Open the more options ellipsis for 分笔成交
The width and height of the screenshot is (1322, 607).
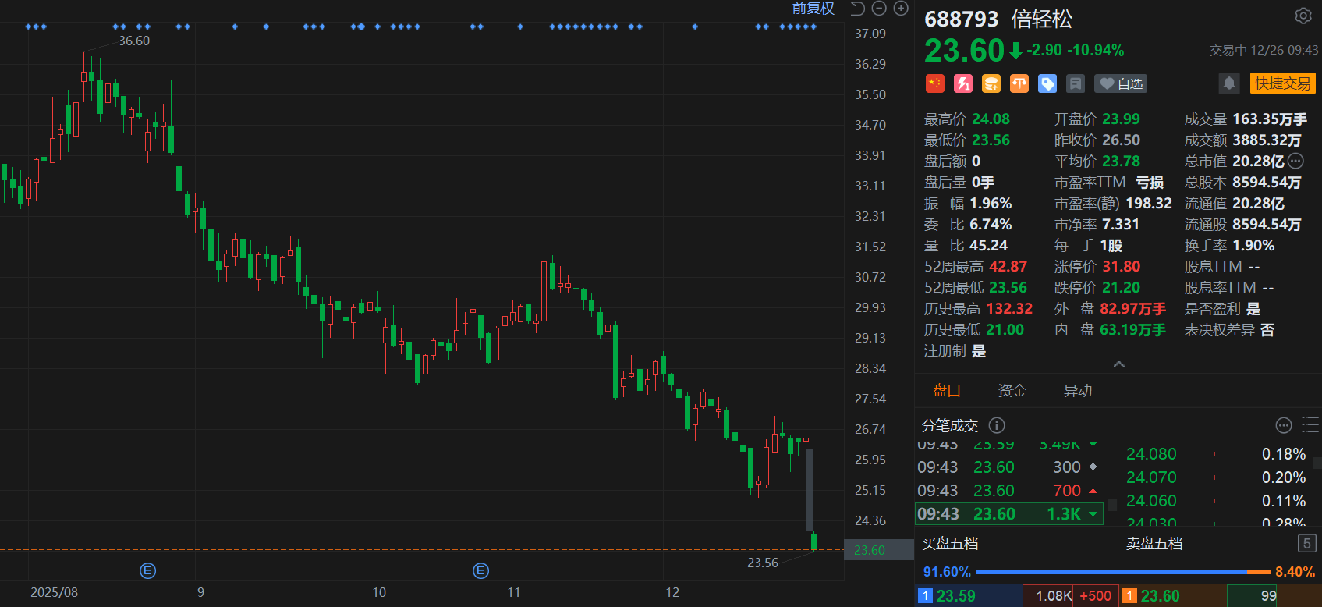click(1283, 425)
